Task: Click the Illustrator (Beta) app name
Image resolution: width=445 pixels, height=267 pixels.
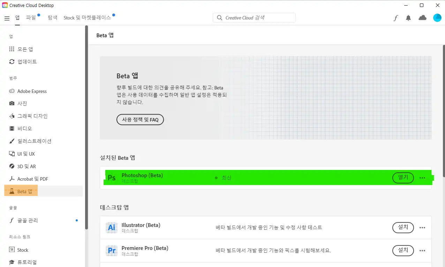Action: (141, 225)
